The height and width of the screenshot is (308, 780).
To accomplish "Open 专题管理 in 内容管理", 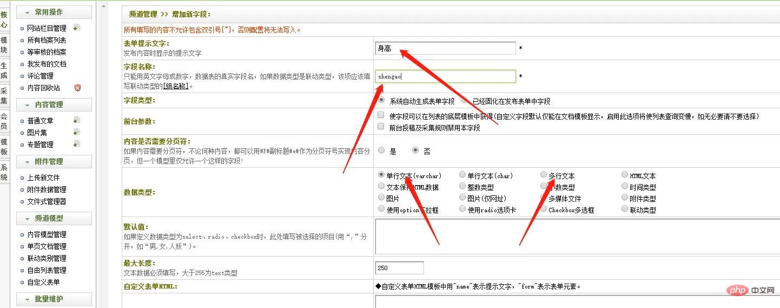I will click(x=40, y=145).
